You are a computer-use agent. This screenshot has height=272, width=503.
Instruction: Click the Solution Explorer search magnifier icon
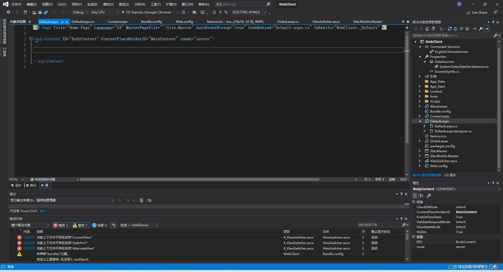tap(495, 35)
